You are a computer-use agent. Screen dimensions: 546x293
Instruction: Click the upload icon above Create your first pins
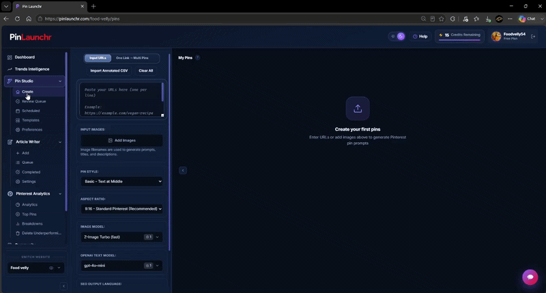(358, 109)
